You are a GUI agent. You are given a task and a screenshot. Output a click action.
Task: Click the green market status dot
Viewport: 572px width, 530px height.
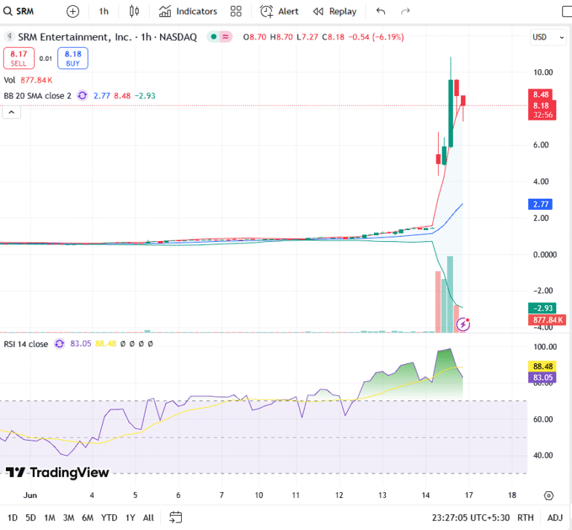214,36
